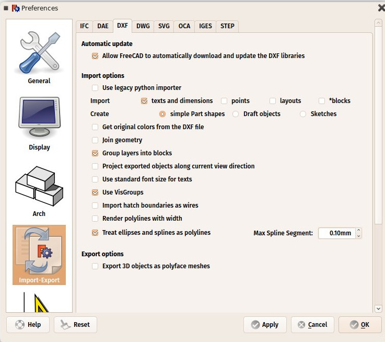Click the FreeCAD Preferences title icon
Image resolution: width=385 pixels, height=342 pixels.
(x=16, y=8)
